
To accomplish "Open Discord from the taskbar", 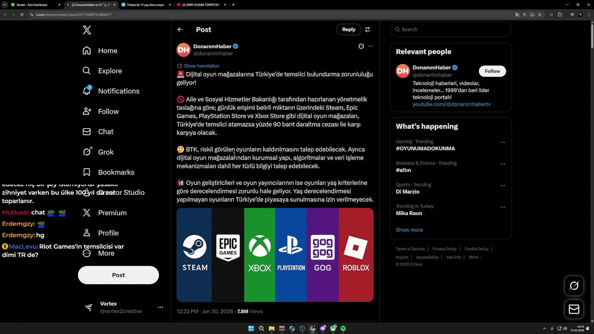I will 323,328.
